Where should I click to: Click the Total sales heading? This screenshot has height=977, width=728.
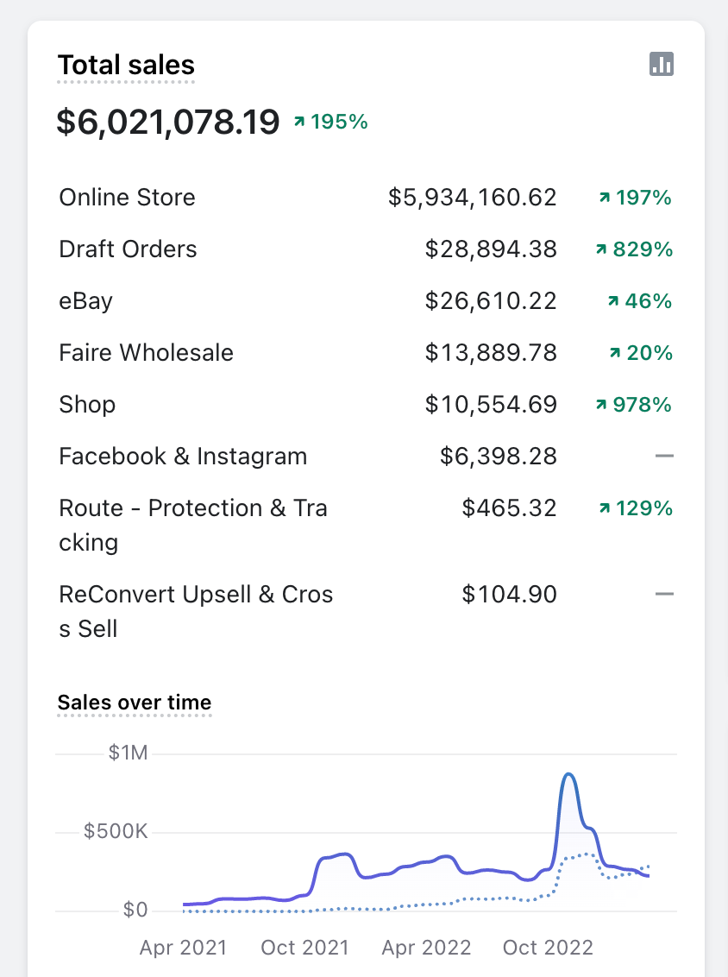click(127, 66)
